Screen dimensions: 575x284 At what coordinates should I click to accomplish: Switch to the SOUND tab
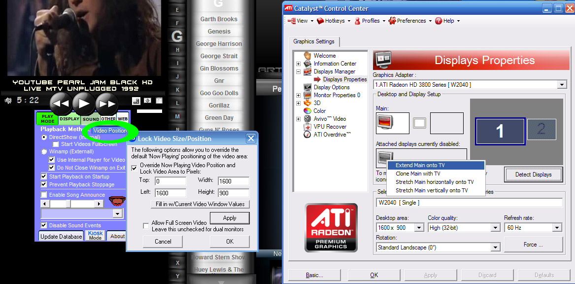[91, 119]
